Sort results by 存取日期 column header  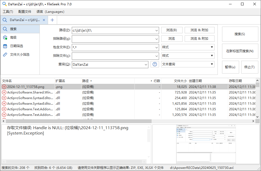point(242,81)
